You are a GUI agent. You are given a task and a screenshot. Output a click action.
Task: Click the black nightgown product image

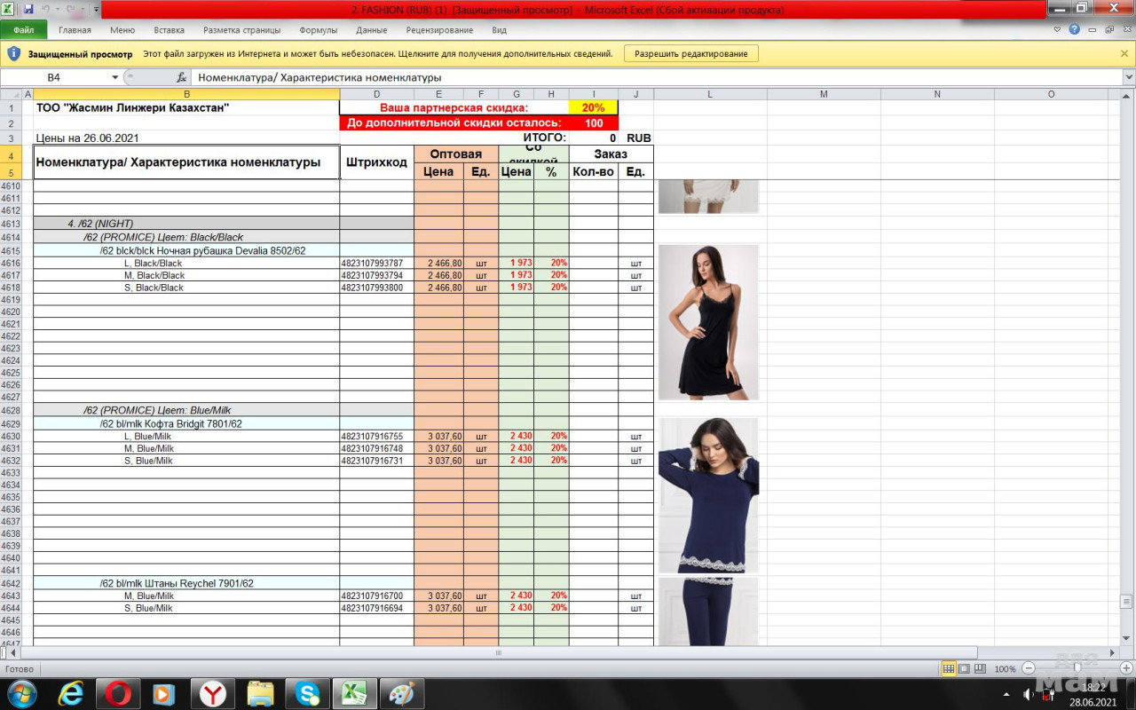tap(708, 322)
